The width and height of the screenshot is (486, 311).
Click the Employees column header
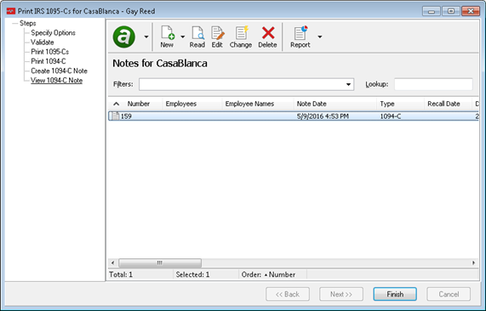181,104
